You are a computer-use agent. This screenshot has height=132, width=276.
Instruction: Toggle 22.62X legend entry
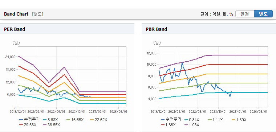(98, 120)
